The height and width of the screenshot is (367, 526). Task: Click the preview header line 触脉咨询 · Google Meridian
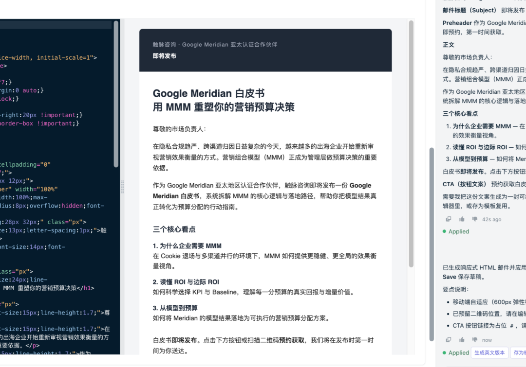point(215,45)
